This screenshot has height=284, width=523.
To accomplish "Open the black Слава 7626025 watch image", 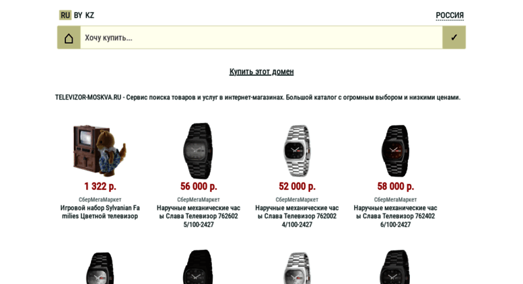I will pyautogui.click(x=198, y=150).
